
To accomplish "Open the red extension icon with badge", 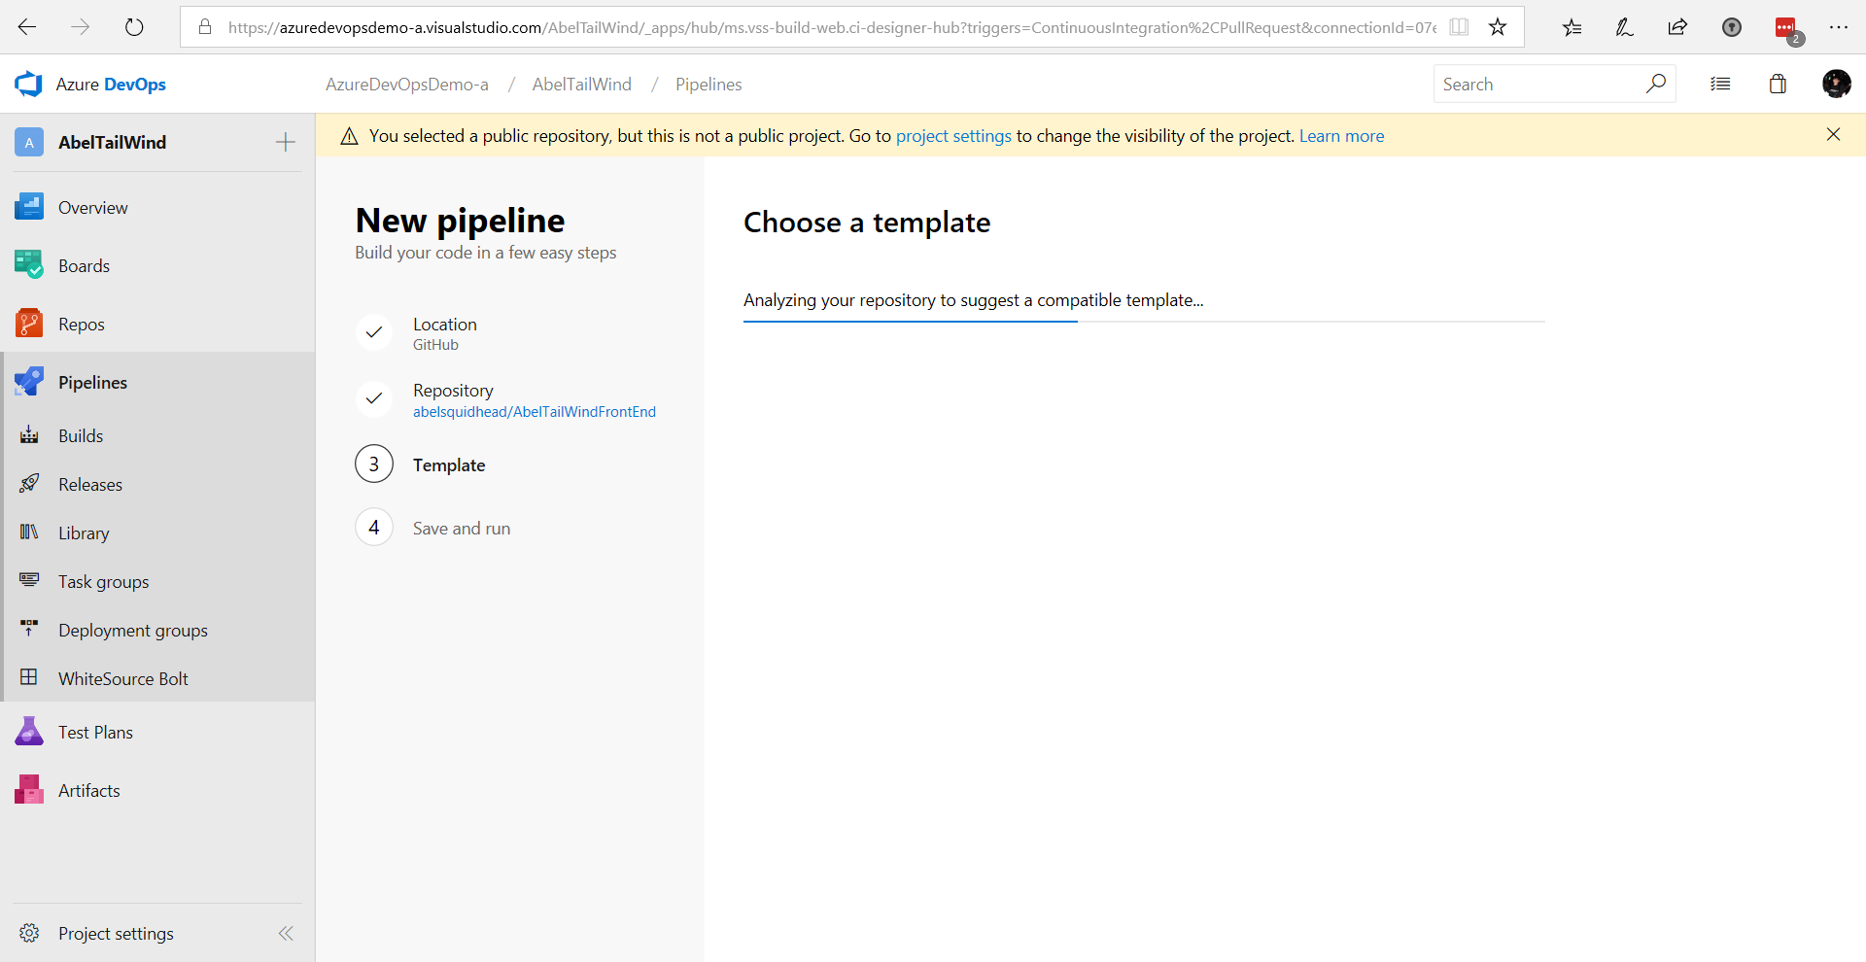I will click(1787, 29).
